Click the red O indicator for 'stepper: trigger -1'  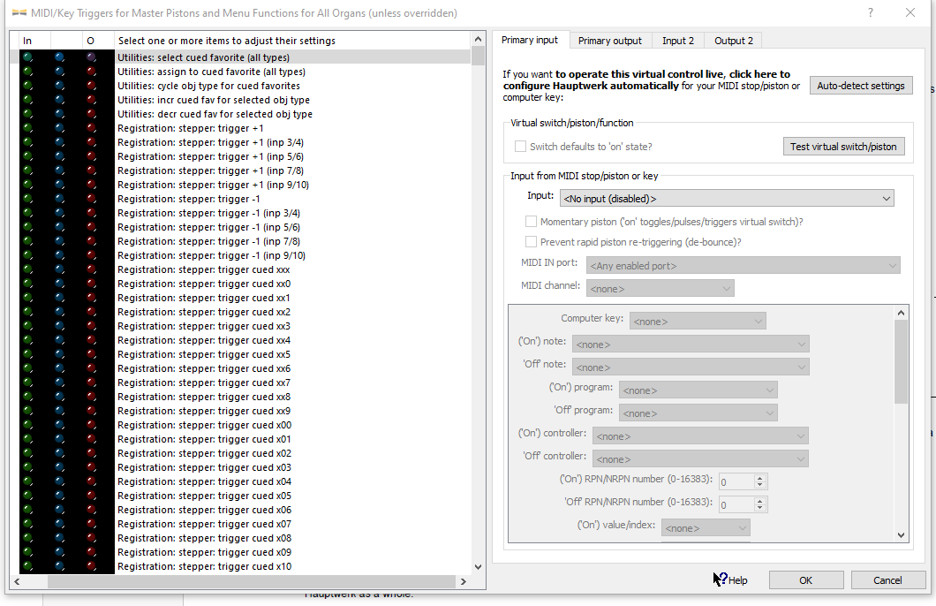(x=90, y=199)
